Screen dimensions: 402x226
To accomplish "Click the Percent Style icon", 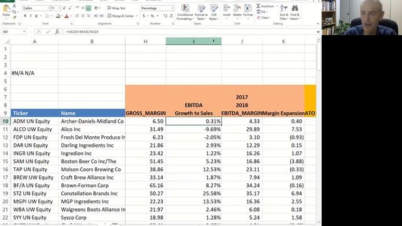I will (152, 16).
